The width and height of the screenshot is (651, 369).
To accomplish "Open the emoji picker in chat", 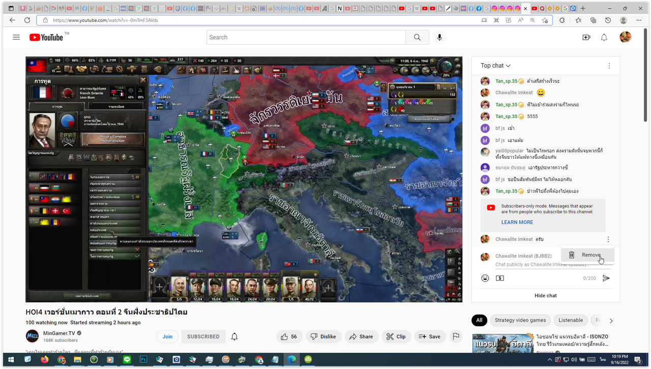I will [485, 278].
